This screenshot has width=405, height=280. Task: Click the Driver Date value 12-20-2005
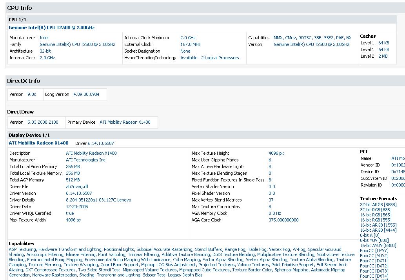(x=77, y=207)
